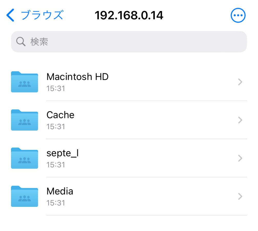Click the magnifying glass search icon

click(21, 42)
